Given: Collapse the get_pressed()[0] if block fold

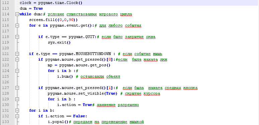Looking at the screenshot, I should tap(17, 59).
